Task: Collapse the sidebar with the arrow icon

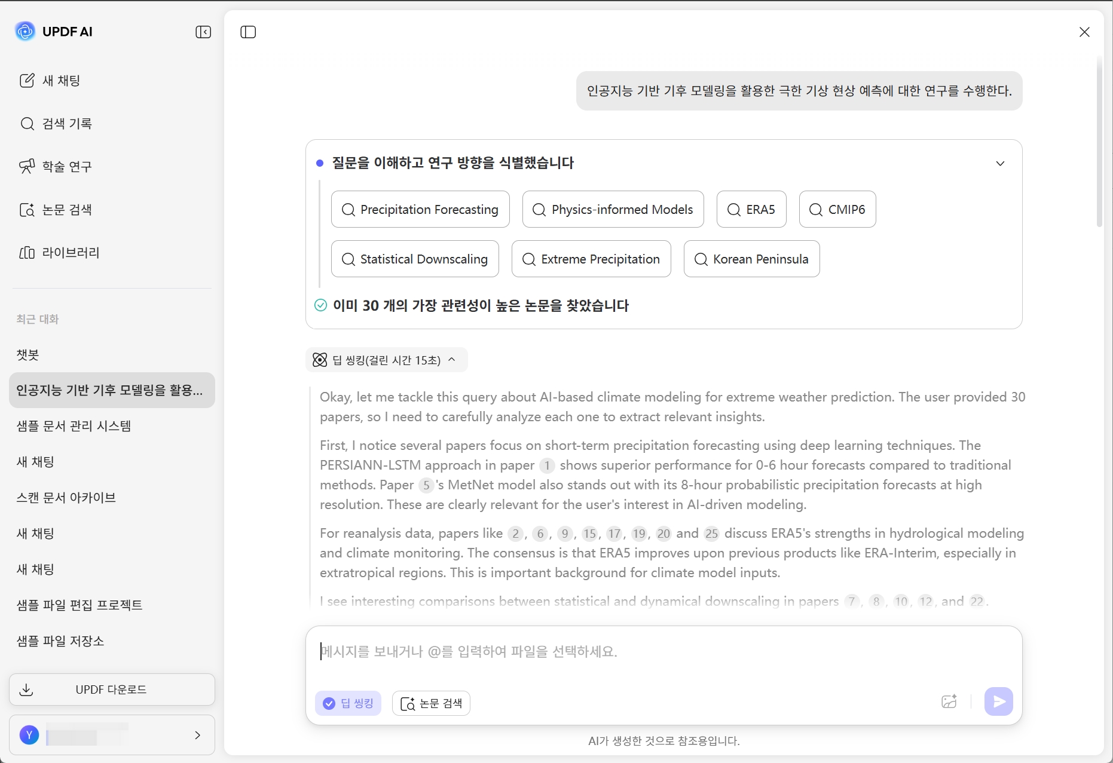Action: (x=203, y=32)
